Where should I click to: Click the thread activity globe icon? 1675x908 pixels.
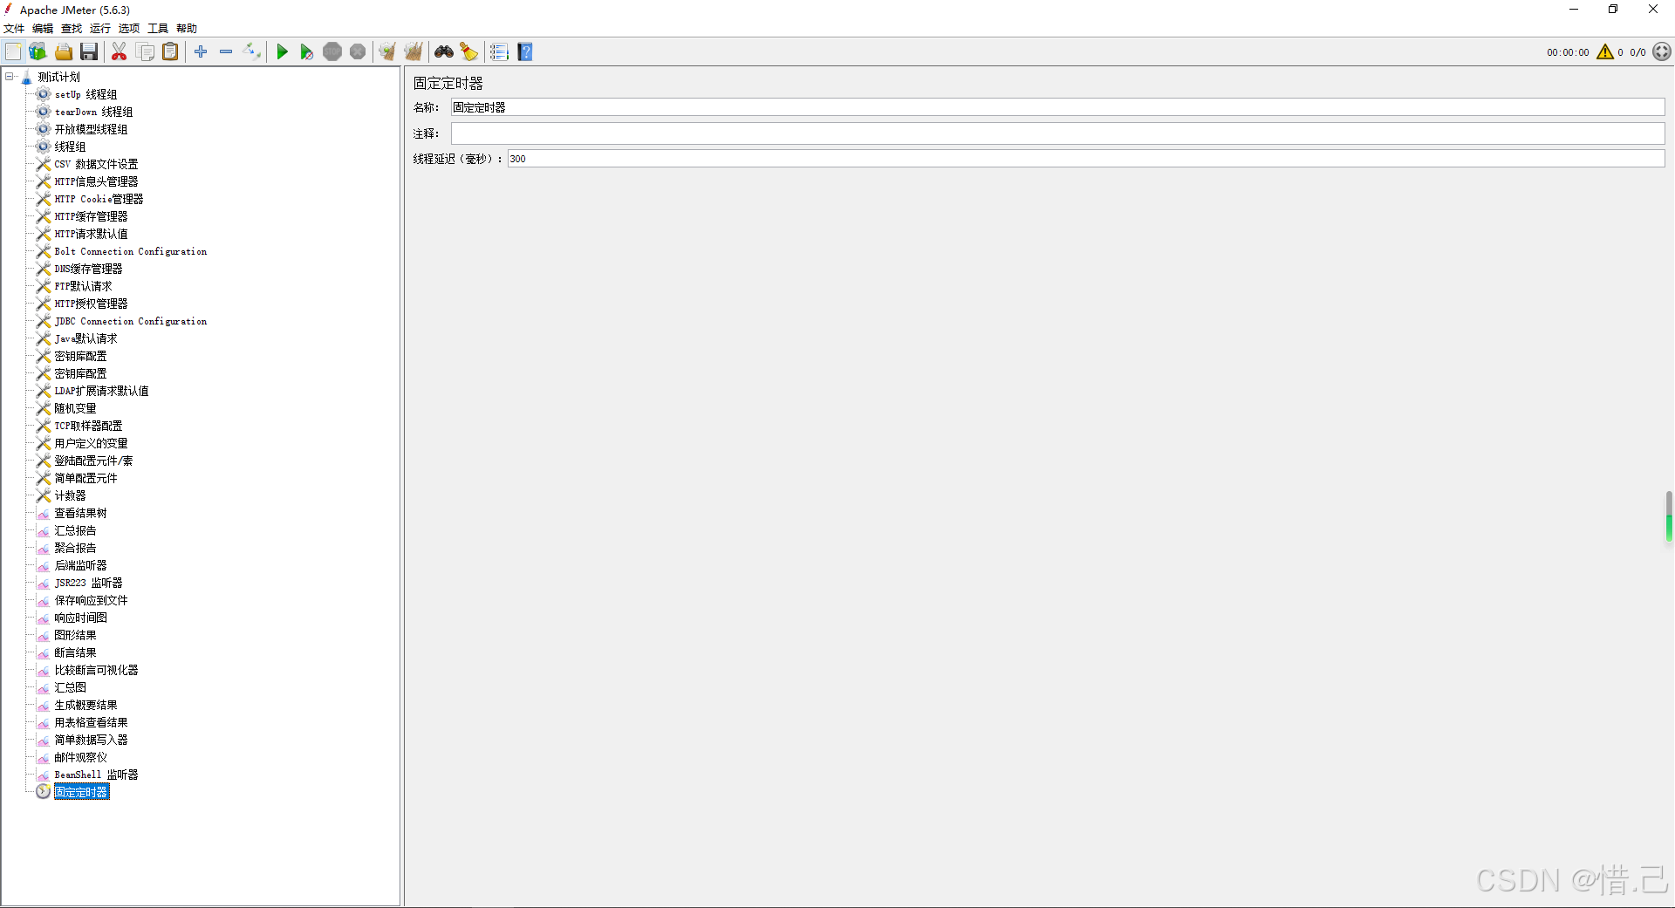(1662, 52)
